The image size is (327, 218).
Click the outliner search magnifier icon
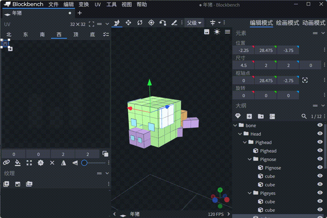coord(304,116)
